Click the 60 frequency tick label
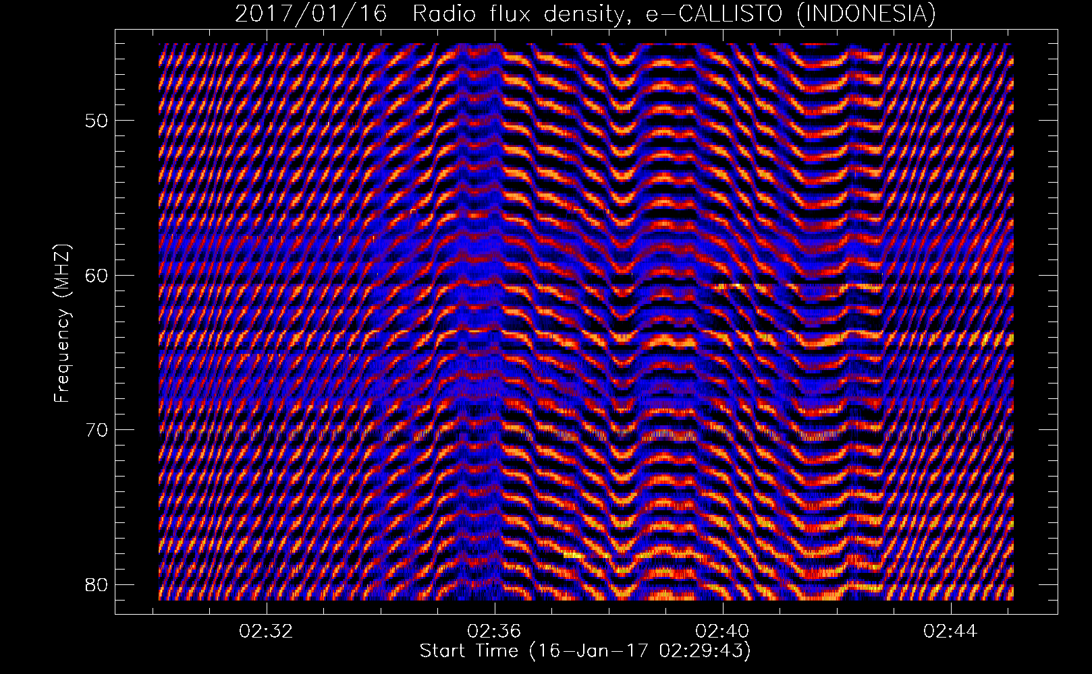This screenshot has width=1092, height=674. point(97,275)
